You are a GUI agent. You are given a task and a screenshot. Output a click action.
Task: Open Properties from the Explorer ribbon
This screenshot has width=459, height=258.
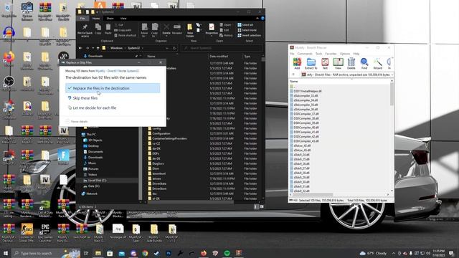[212, 30]
